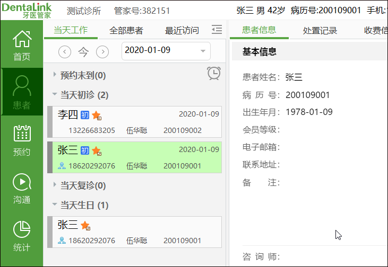The width and height of the screenshot is (388, 267).
Task: Click 病历号 value 200109001 in 基本信息
Action: tap(307, 95)
